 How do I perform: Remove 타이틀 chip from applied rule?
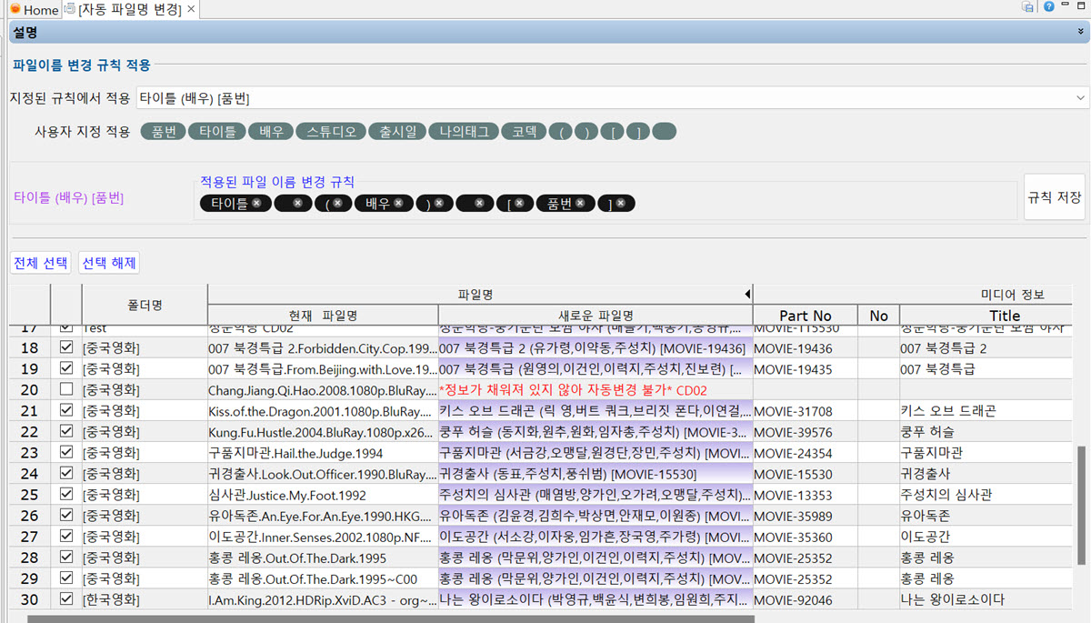(256, 204)
